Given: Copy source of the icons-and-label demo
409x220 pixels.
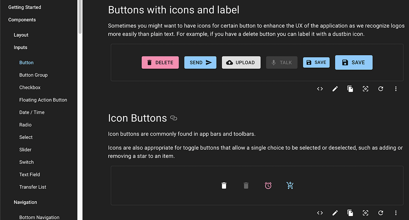Looking at the screenshot, I should pyautogui.click(x=350, y=89).
